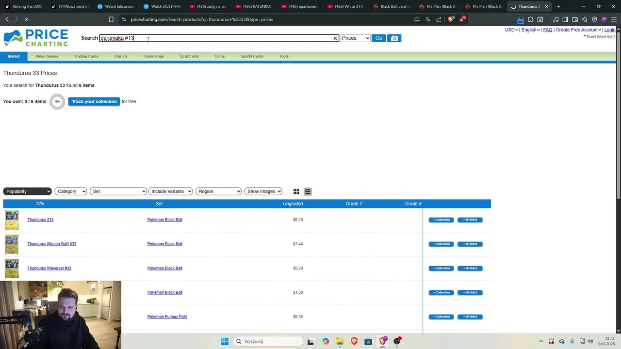Screen dimensions: 621x349
Task: Open the FAQ link
Action: tap(547, 30)
